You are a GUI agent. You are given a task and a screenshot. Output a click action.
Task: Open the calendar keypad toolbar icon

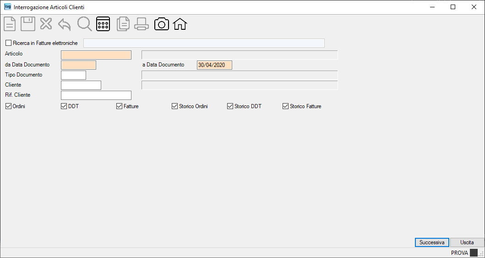tap(103, 24)
